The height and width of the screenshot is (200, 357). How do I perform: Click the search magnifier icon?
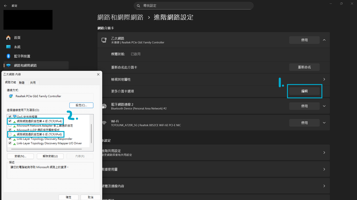coord(139,6)
